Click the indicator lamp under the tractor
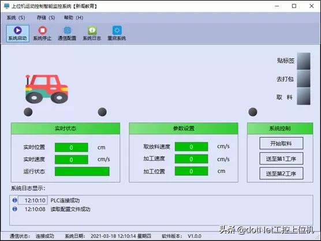The image size is (321, 241). [x=28, y=112]
